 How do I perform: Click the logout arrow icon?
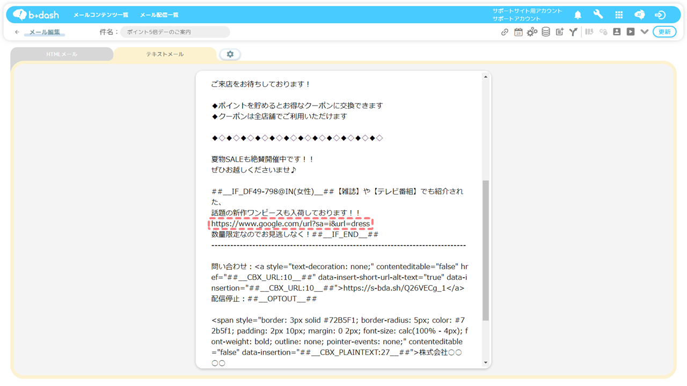pyautogui.click(x=660, y=15)
